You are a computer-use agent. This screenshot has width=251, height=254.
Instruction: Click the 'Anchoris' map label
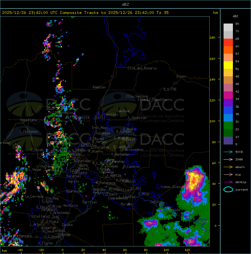coord(71,205)
